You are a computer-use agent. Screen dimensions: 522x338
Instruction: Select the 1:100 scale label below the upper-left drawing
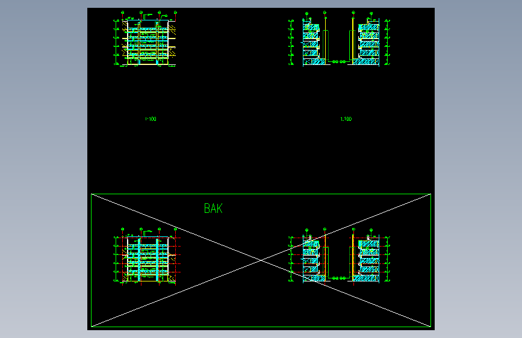[x=151, y=118]
